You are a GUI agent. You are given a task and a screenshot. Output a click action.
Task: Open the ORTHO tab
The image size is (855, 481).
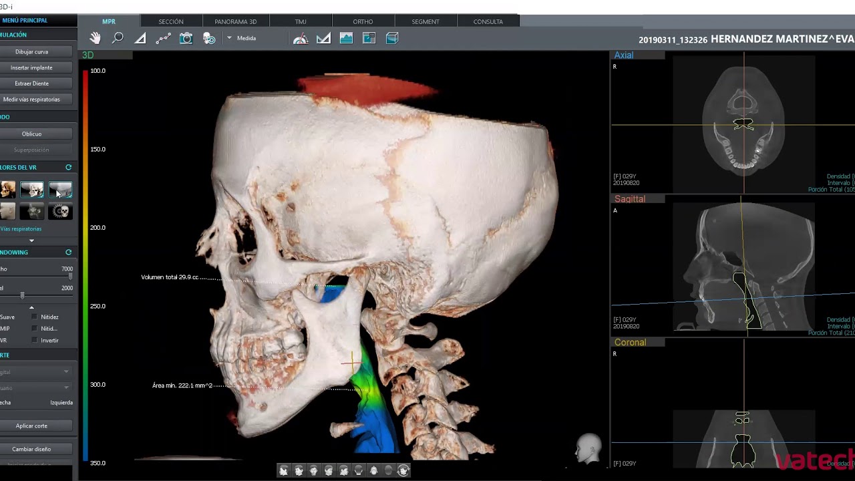[363, 21]
